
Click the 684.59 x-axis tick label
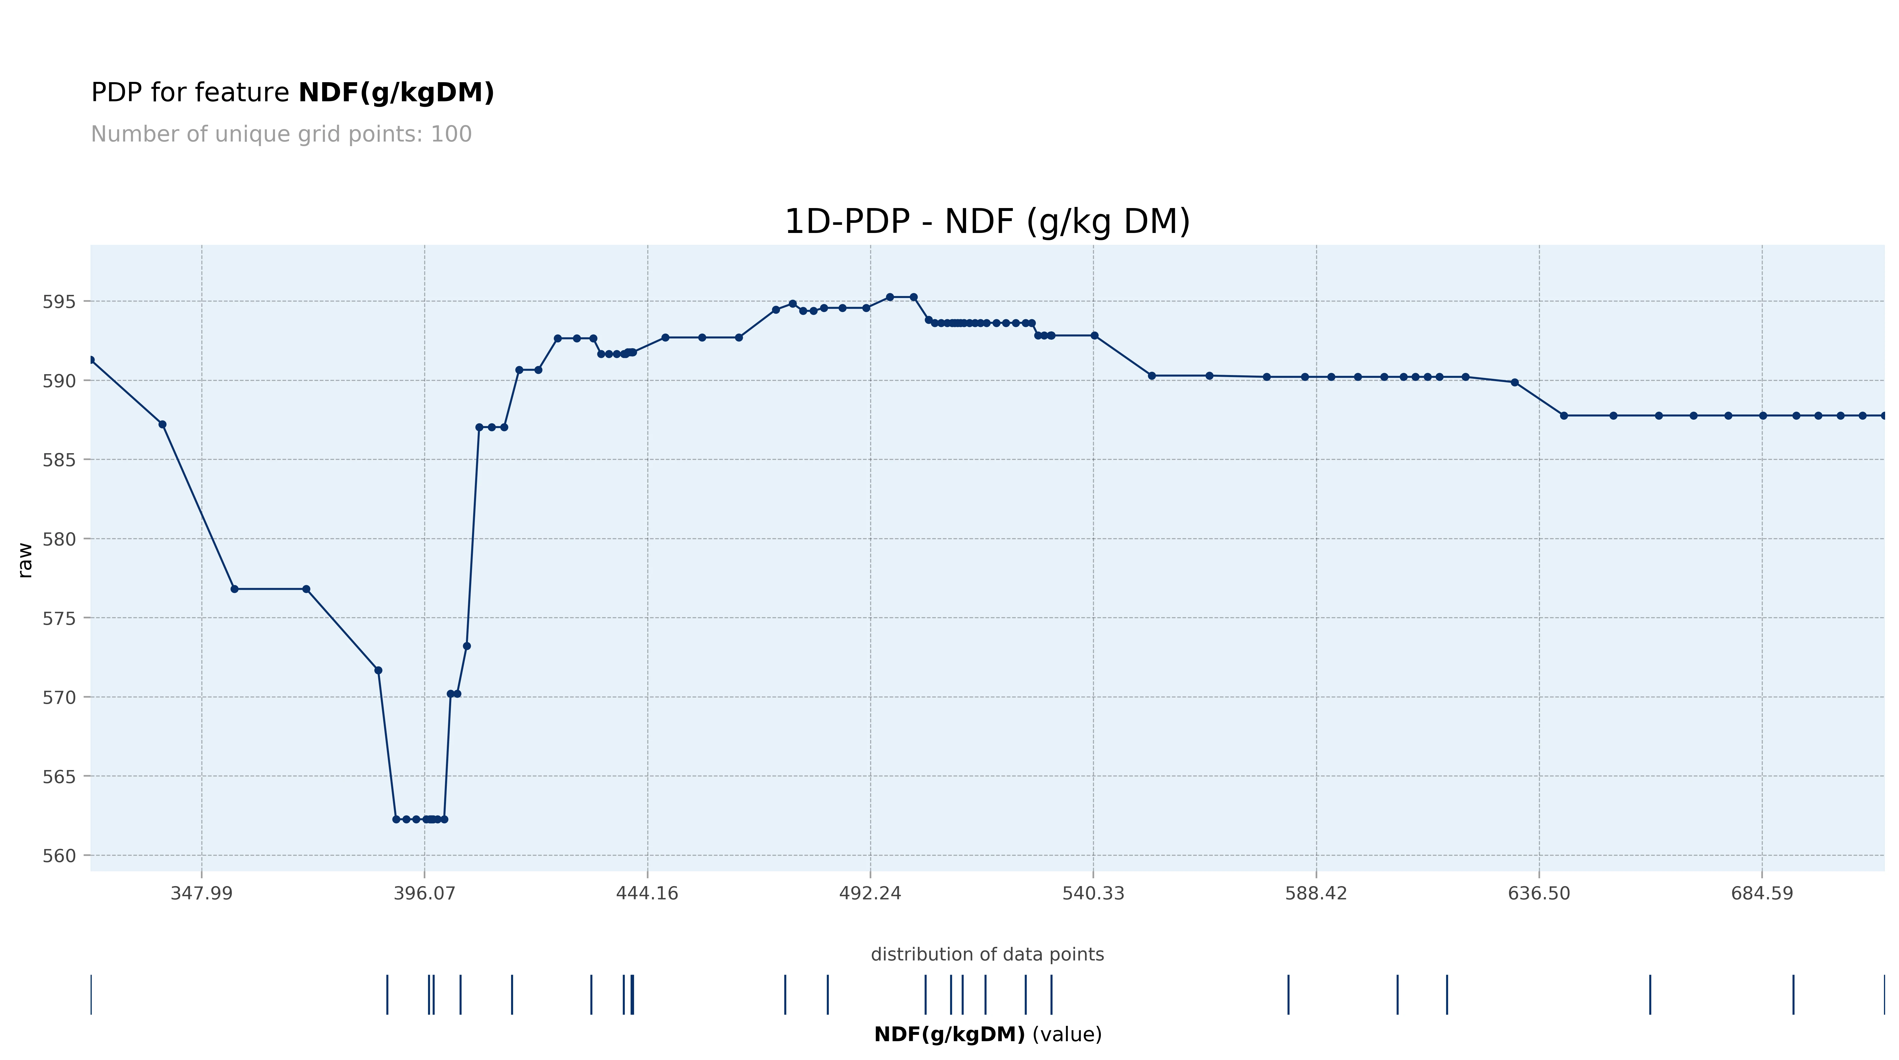pyautogui.click(x=1762, y=893)
